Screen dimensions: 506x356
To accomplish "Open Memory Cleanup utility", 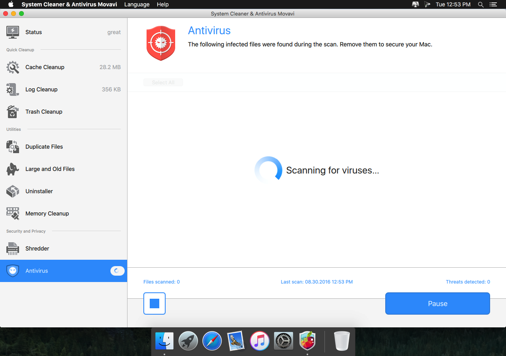I will [64, 214].
